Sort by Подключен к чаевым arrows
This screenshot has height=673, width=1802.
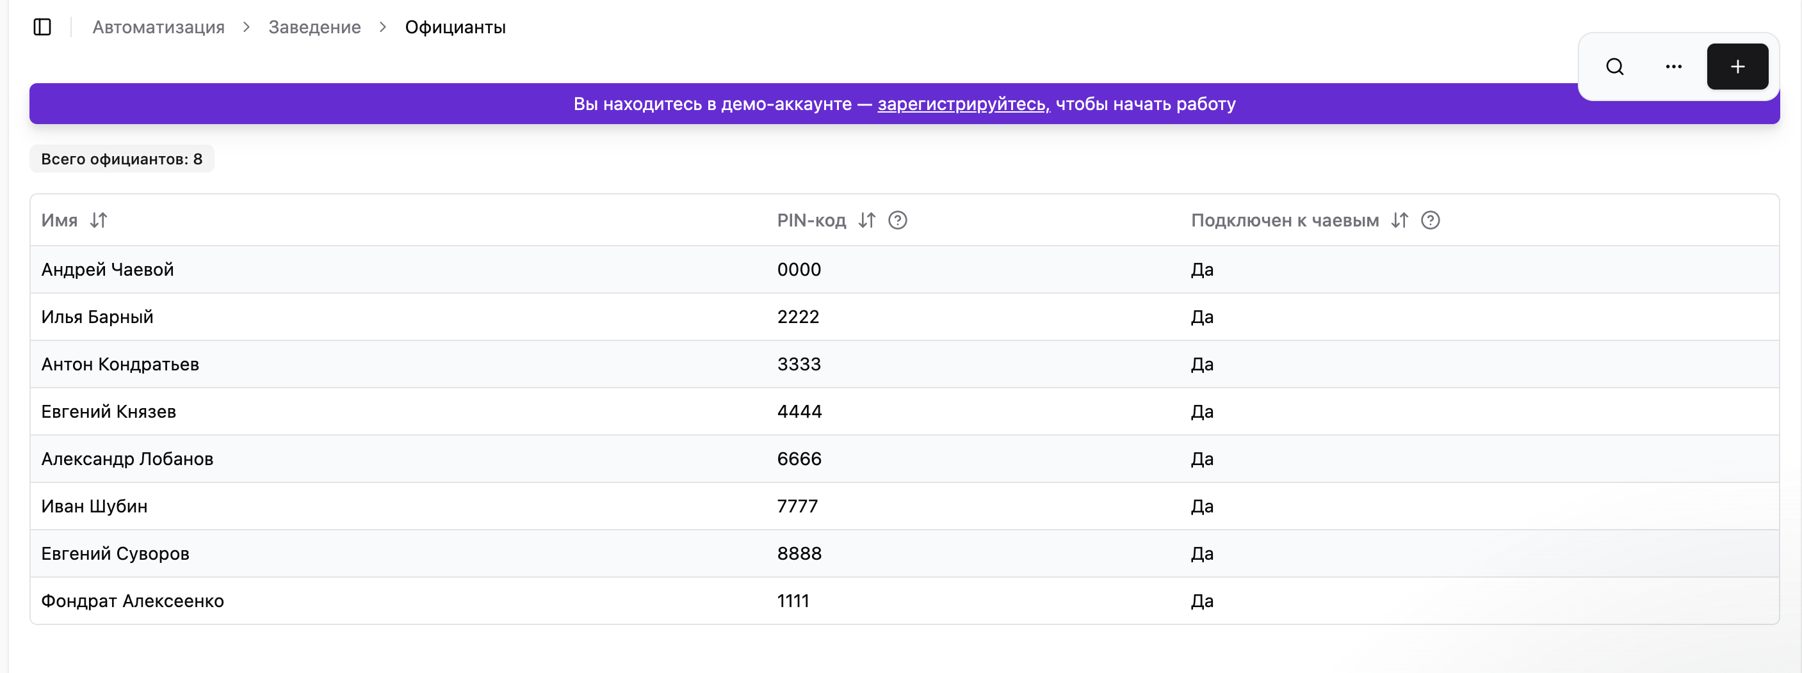coord(1399,221)
